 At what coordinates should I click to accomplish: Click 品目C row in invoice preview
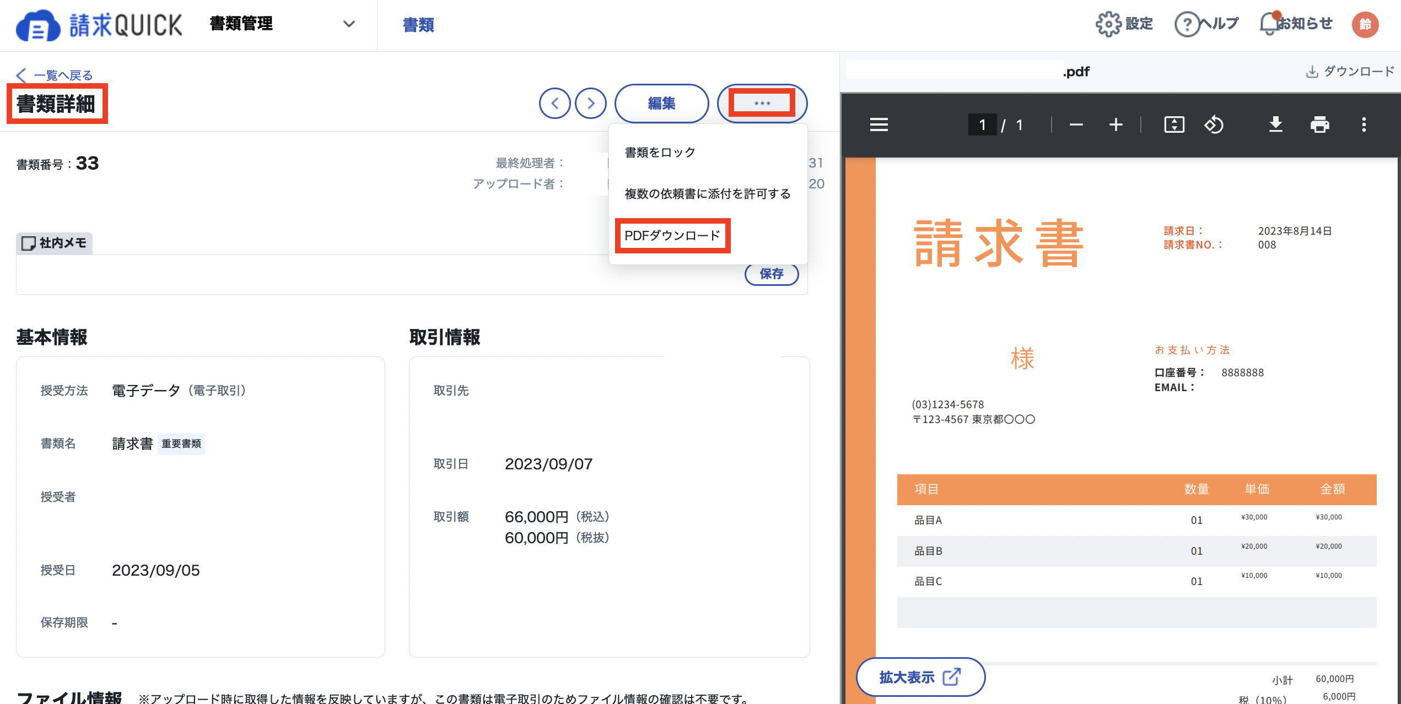1136,582
